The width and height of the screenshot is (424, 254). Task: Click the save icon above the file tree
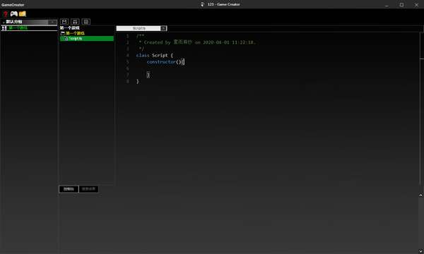[x=64, y=22]
